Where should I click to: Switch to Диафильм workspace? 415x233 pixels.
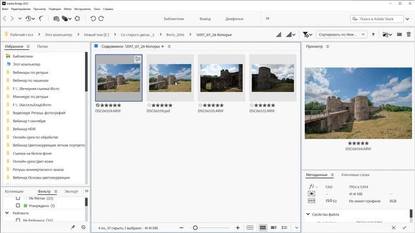[x=235, y=19]
